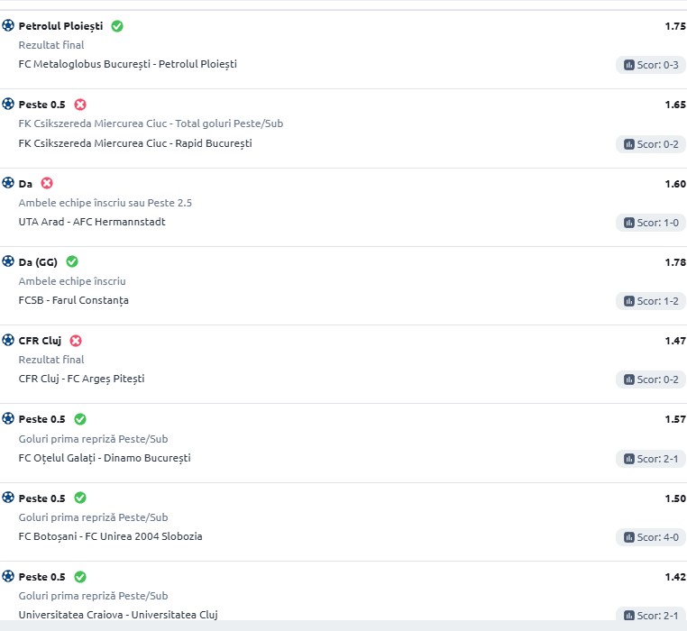Click red X icon for Csikszereda Peste 0.5
The image size is (687, 631).
(x=80, y=105)
